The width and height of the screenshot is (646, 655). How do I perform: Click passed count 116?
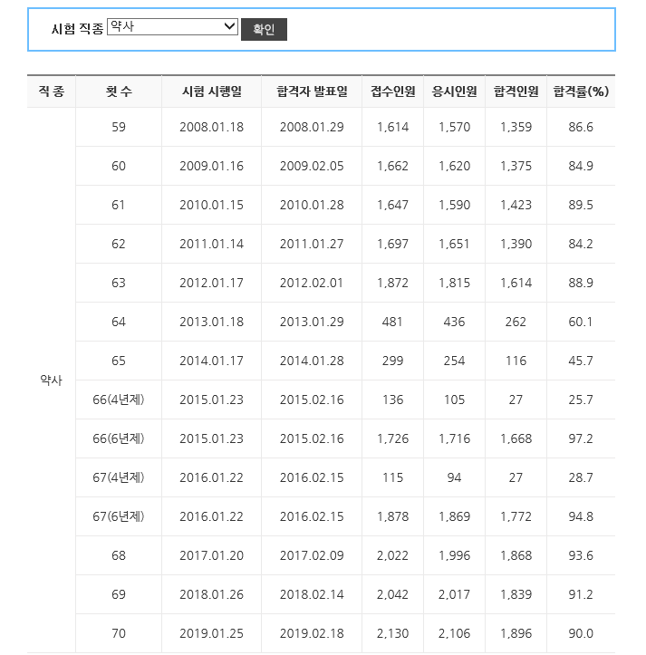tap(516, 361)
